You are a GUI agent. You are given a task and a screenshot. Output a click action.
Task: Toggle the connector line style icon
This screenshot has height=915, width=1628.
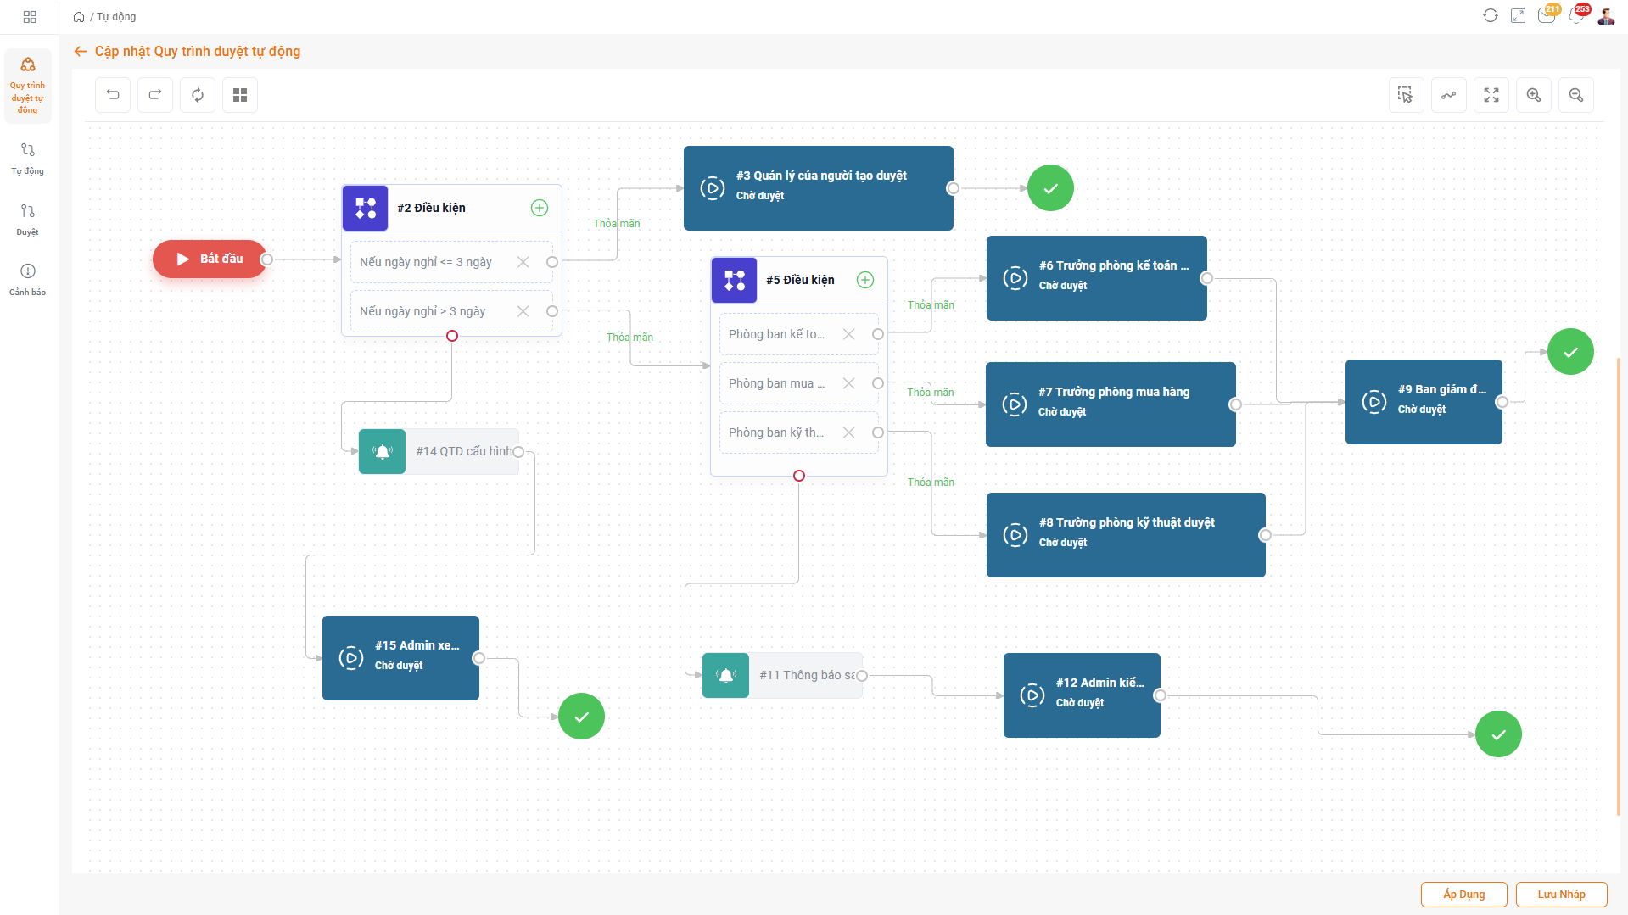tap(1448, 95)
